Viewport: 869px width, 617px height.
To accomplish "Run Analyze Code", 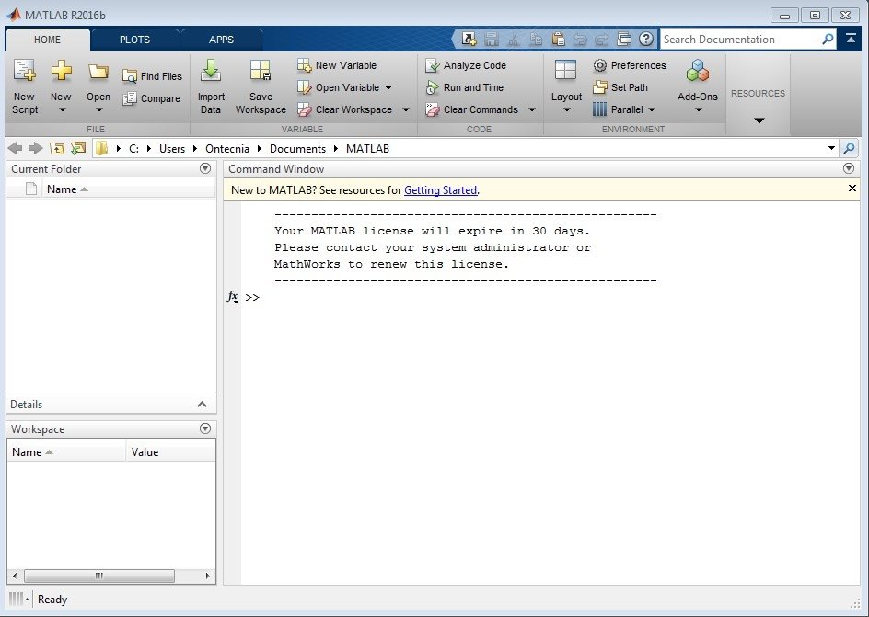I will point(466,65).
